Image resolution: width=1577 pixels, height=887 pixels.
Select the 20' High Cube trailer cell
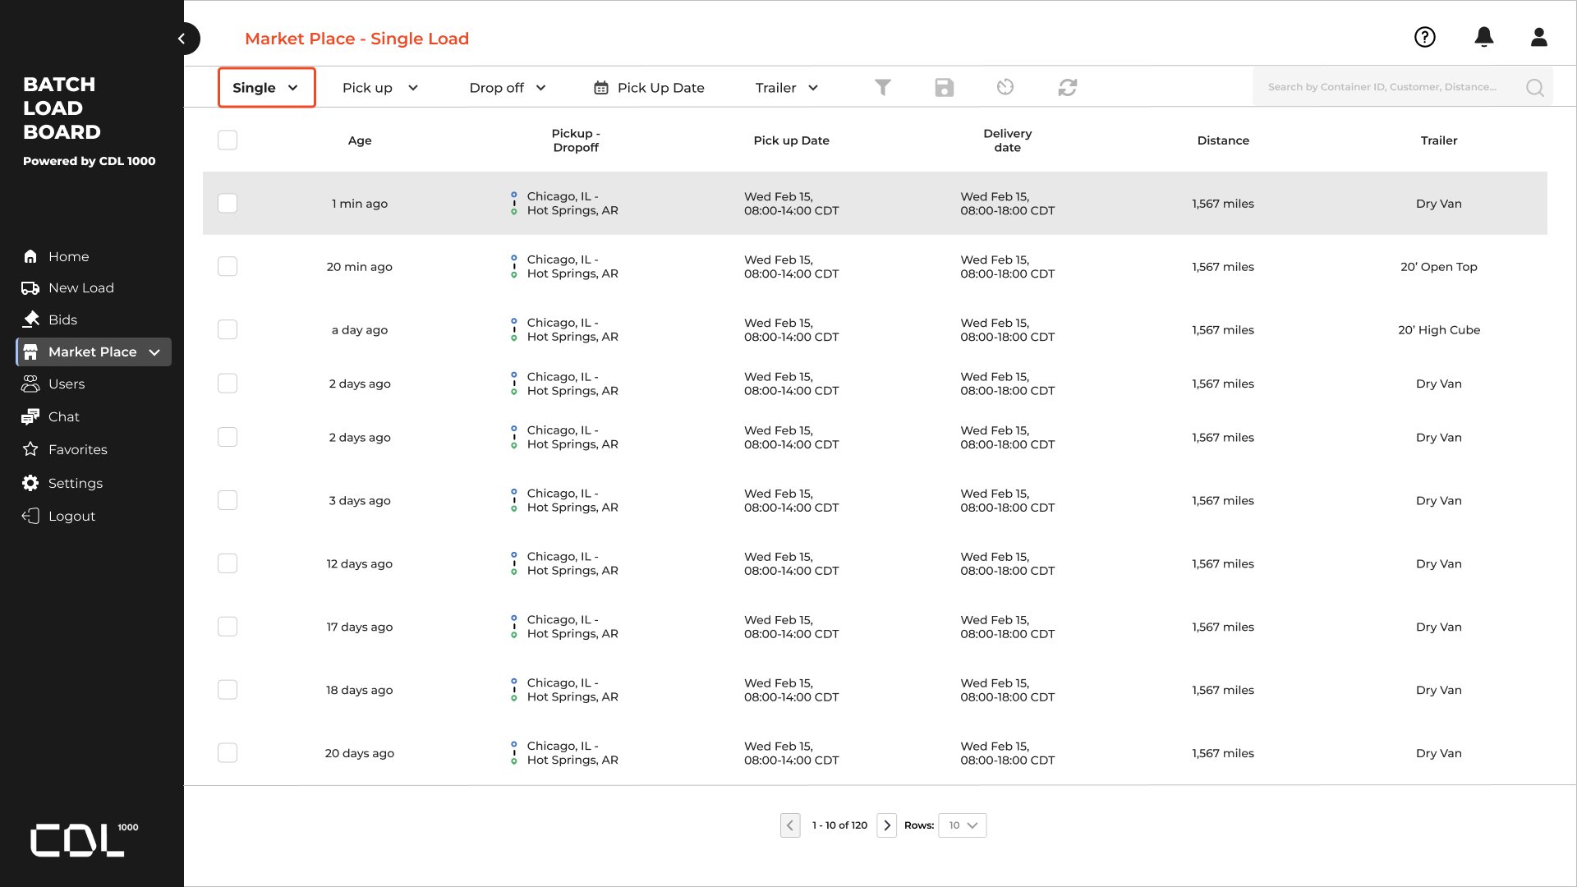[1439, 329]
